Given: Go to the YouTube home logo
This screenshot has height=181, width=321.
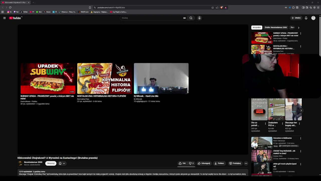Looking at the screenshot, I should pos(16,18).
